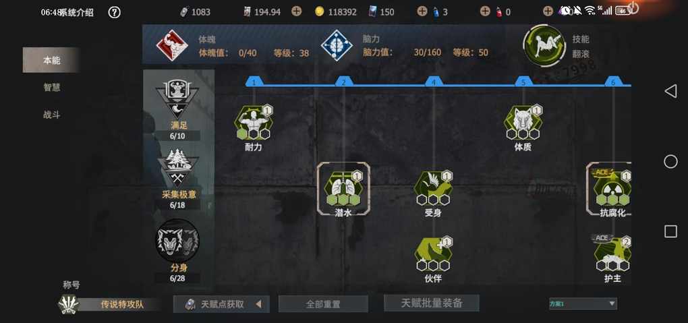Open the 潜水 diving talent icon
The height and width of the screenshot is (323, 688).
point(343,189)
